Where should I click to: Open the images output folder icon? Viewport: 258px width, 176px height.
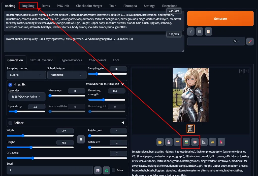pos(160,142)
